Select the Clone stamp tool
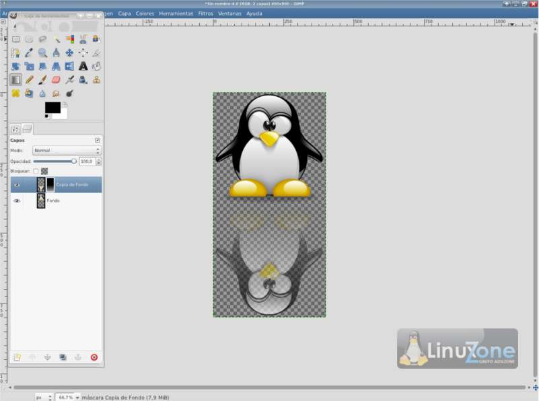The image size is (539, 401). (x=97, y=79)
